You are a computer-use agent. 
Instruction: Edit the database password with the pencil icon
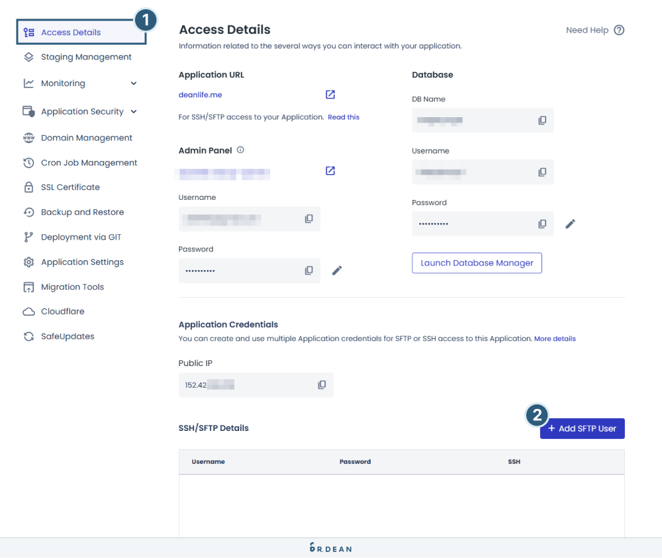(570, 224)
